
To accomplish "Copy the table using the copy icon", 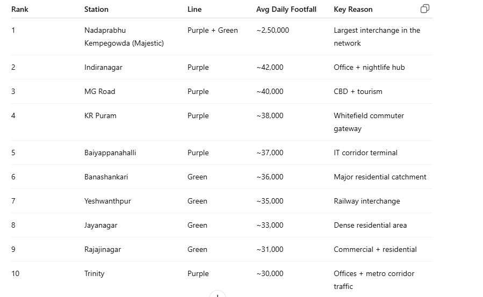I will [x=425, y=9].
